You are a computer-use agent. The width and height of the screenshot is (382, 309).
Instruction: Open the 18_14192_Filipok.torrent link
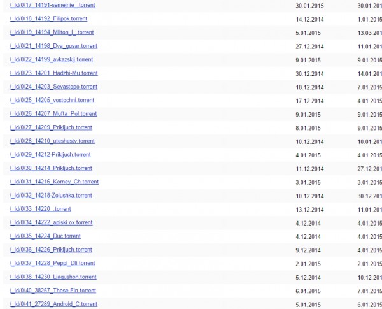pos(48,18)
